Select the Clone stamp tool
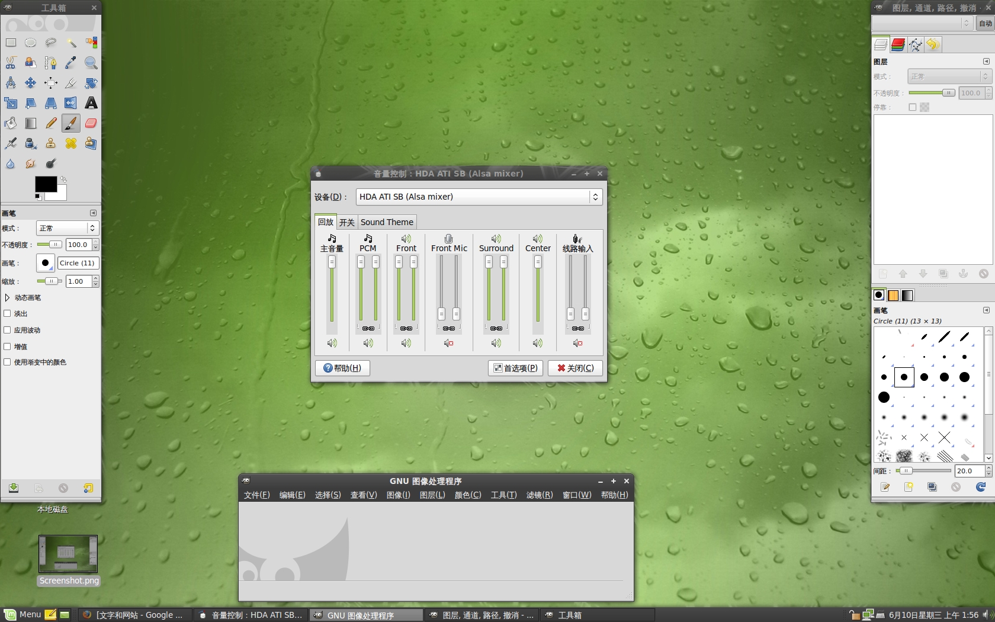Image resolution: width=995 pixels, height=622 pixels. click(x=51, y=143)
